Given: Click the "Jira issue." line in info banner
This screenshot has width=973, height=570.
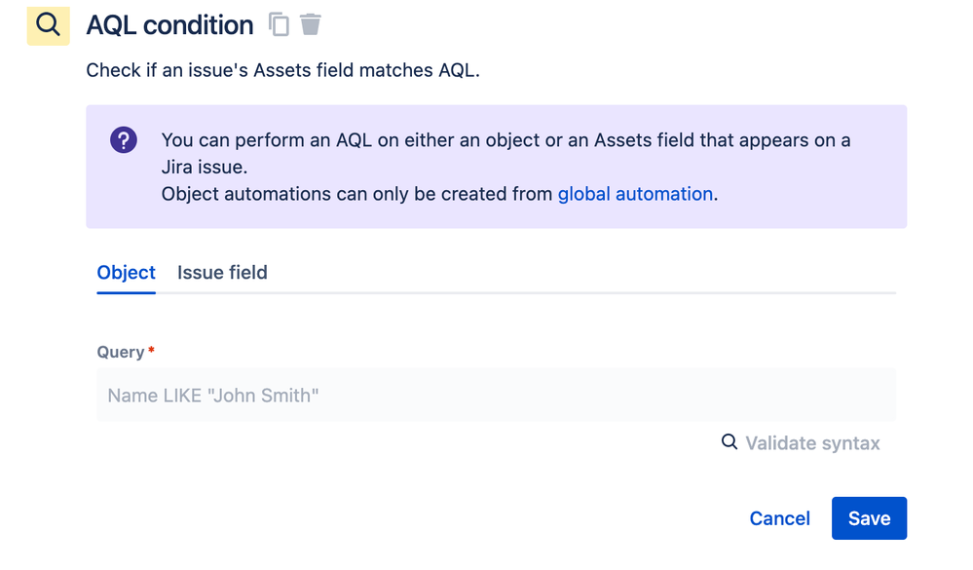Looking at the screenshot, I should [205, 168].
